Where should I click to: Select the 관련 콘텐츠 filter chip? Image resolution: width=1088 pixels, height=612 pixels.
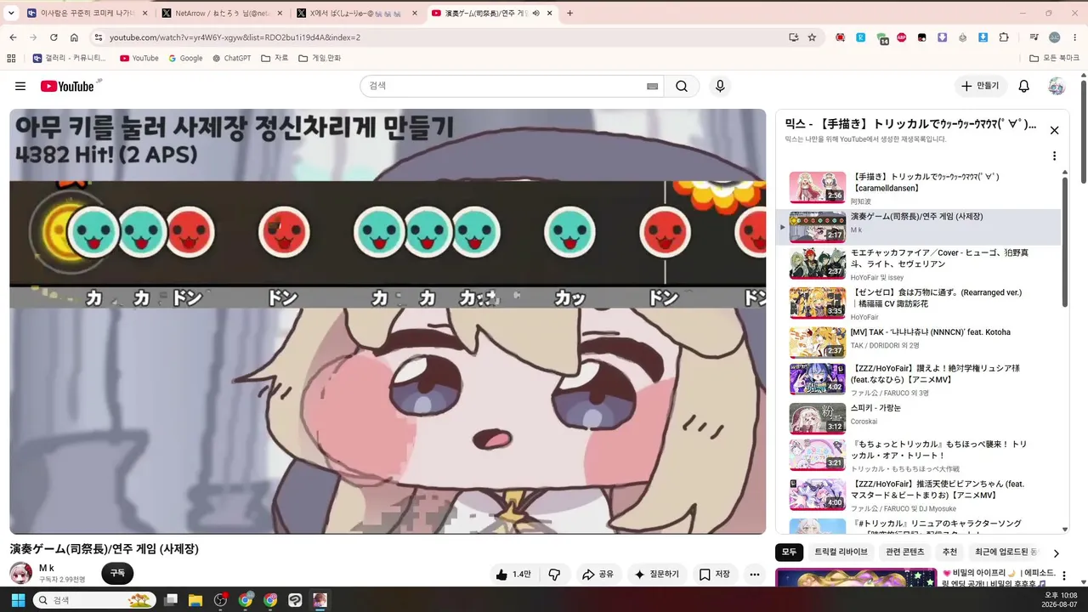click(904, 552)
